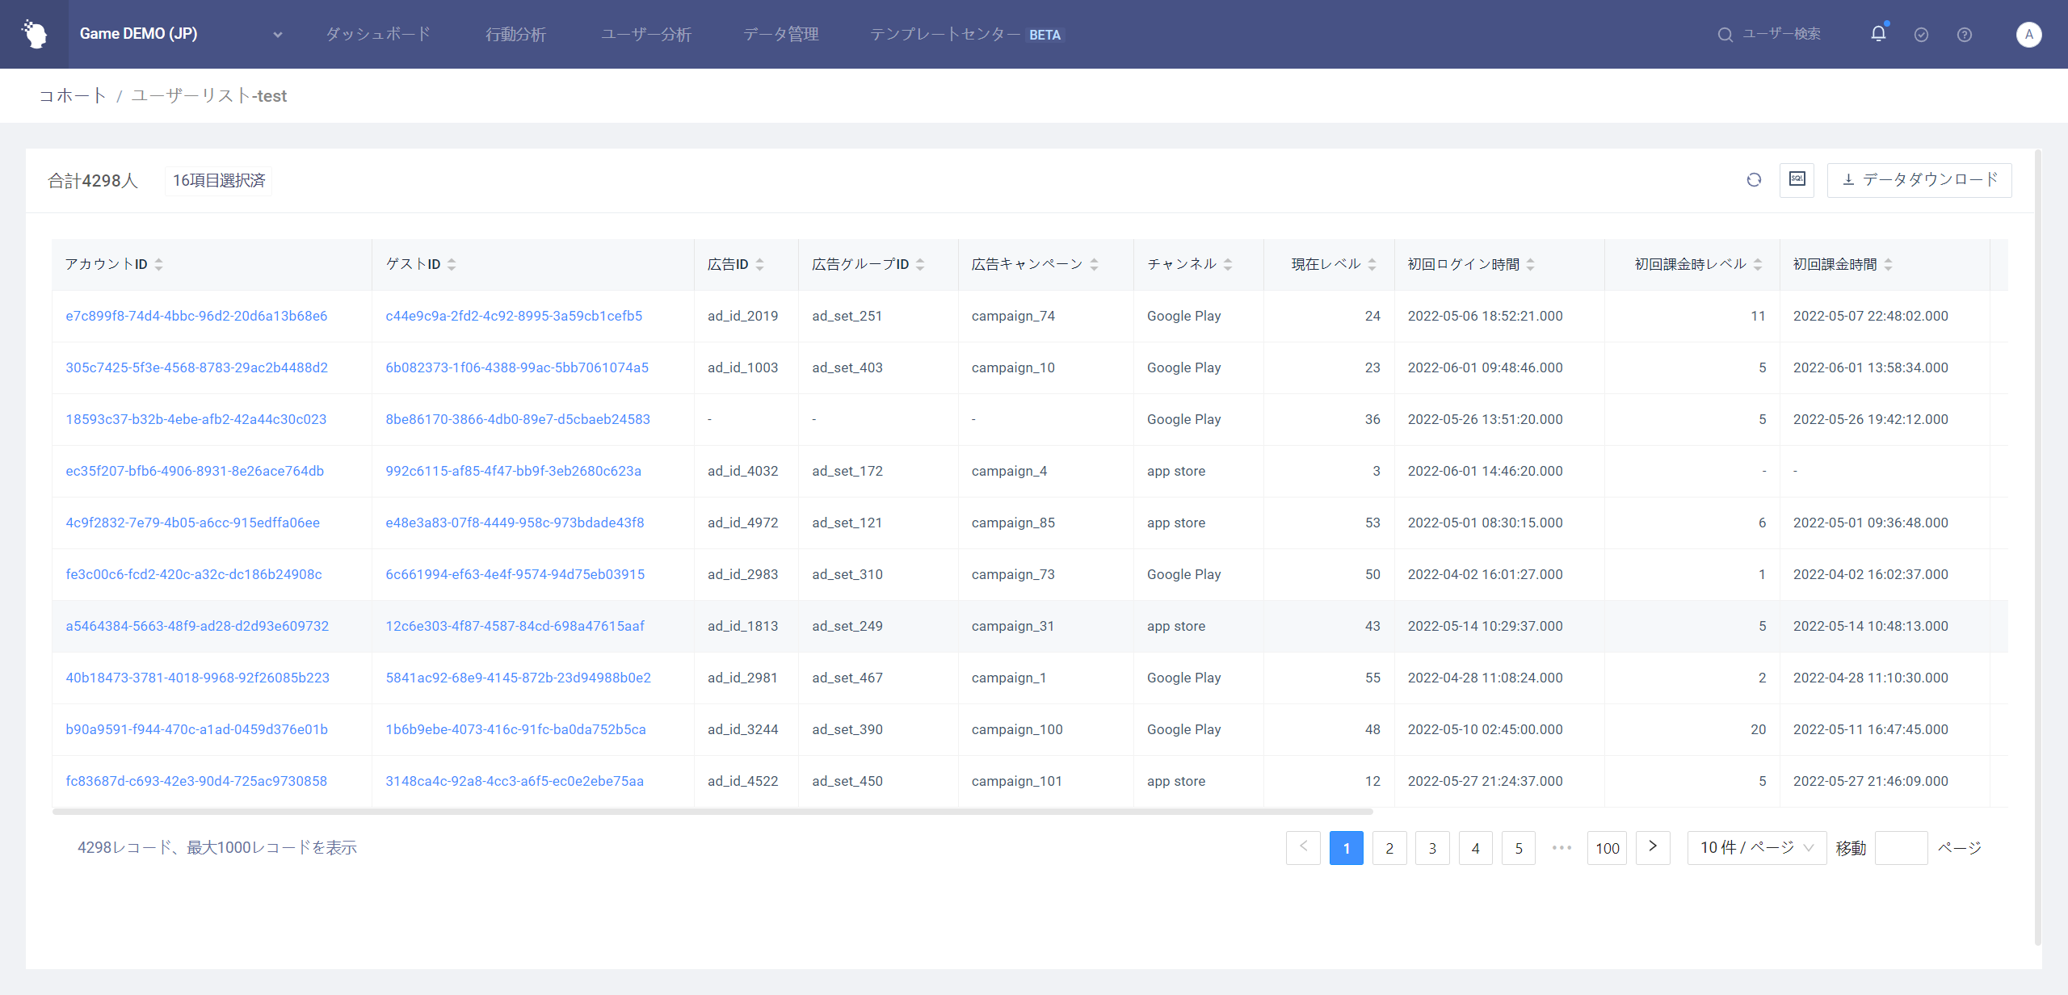Go to page 4

[1476, 848]
